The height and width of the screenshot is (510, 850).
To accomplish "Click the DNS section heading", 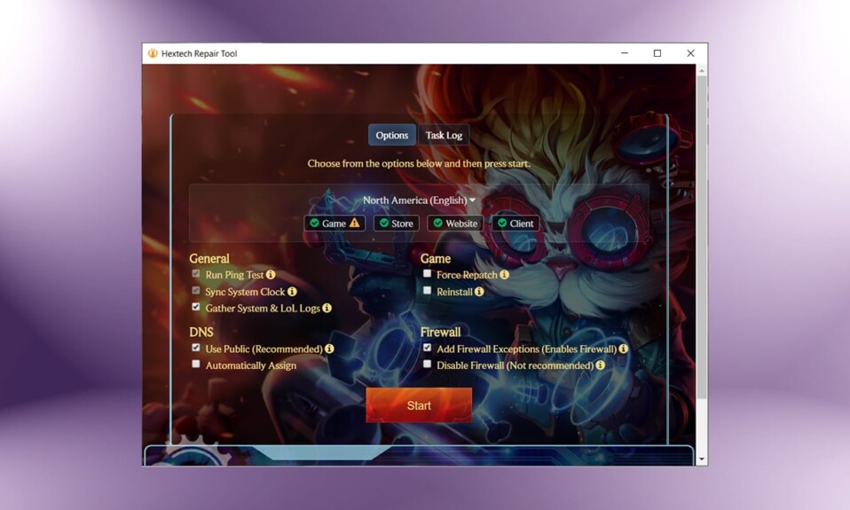I will pos(201,332).
